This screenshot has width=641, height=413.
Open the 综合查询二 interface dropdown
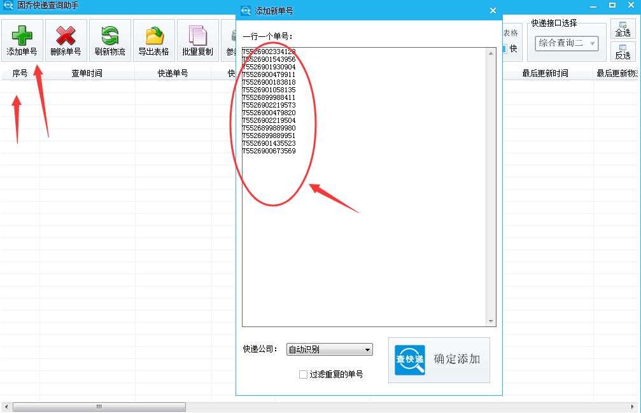point(565,43)
